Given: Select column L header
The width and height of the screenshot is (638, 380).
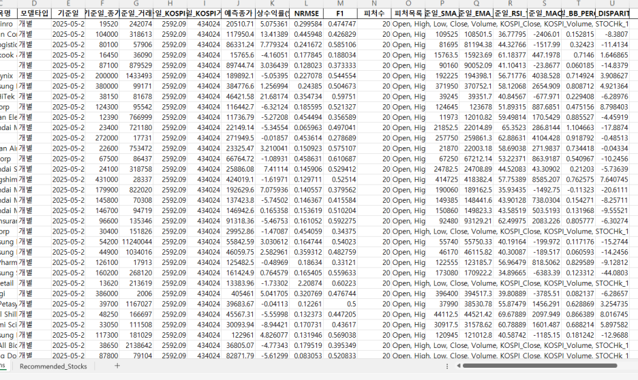Looking at the screenshot, I should tap(306, 3).
